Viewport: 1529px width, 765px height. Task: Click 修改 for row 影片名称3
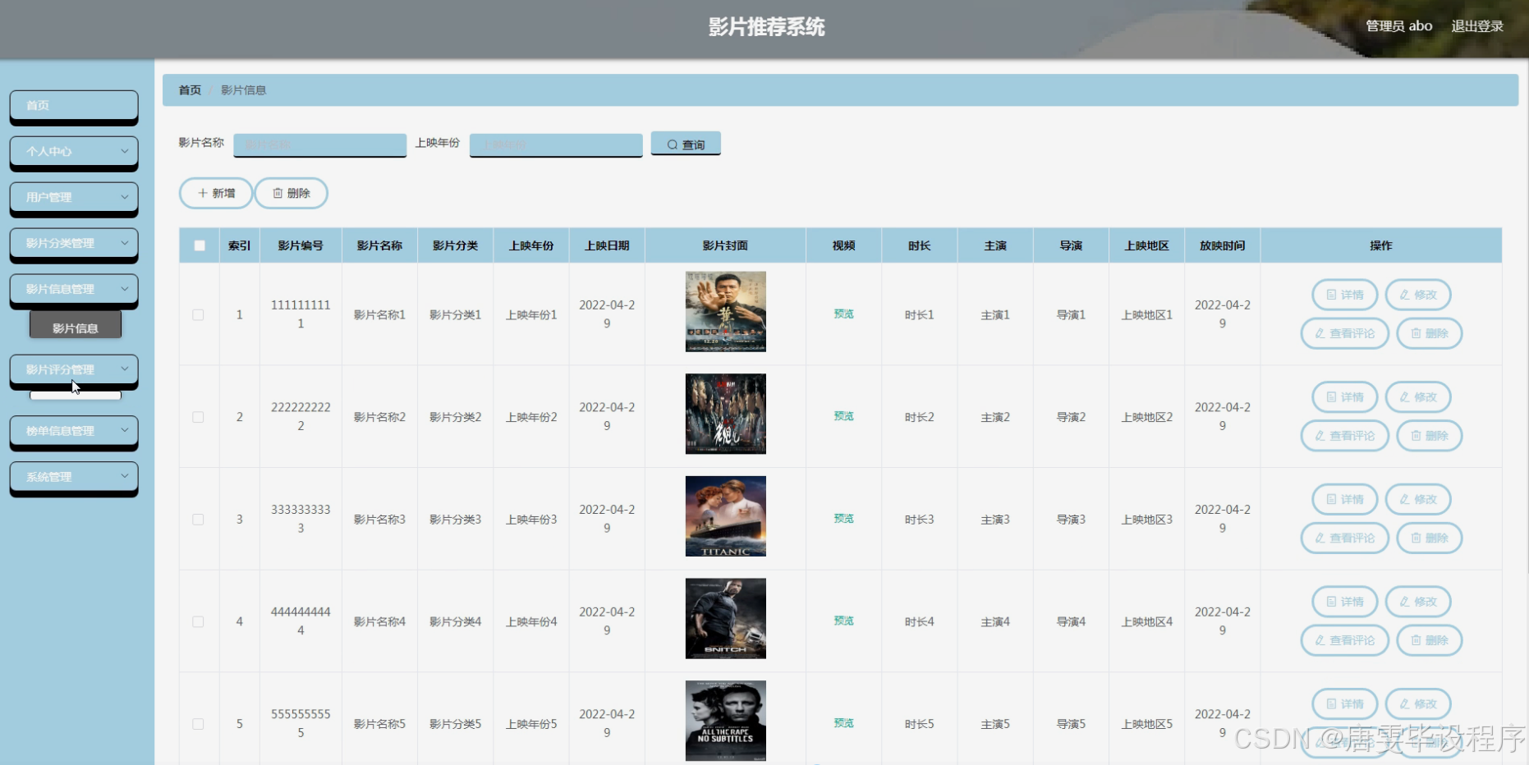pyautogui.click(x=1418, y=499)
